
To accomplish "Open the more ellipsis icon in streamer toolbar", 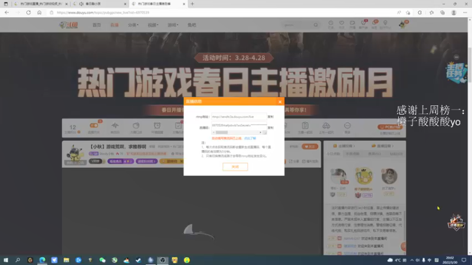I will [x=348, y=125].
